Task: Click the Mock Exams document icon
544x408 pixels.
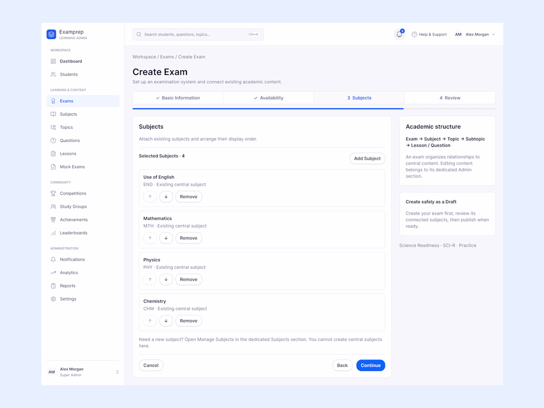Action: pos(53,167)
